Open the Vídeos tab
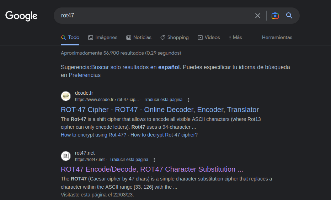331x200 pixels. tap(209, 38)
